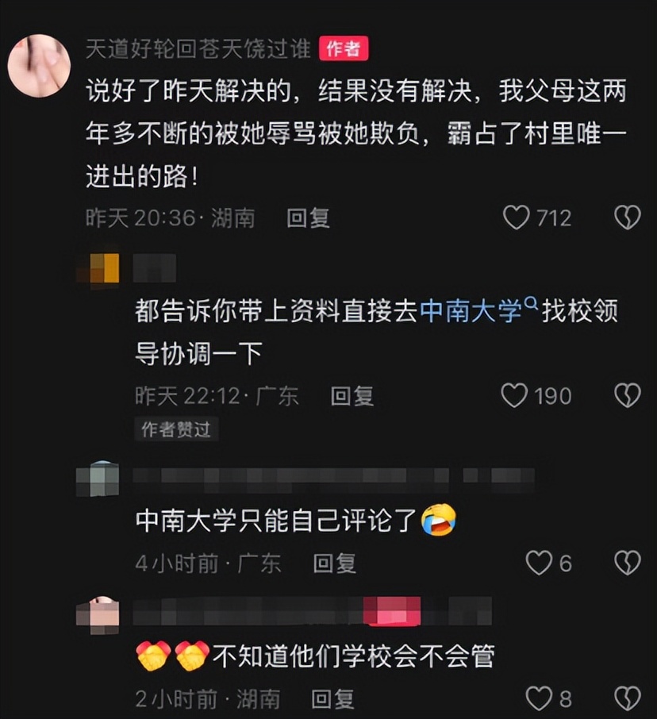Image resolution: width=657 pixels, height=719 pixels.
Task: Reply to the author's comment from 湖南
Action: coord(308,217)
